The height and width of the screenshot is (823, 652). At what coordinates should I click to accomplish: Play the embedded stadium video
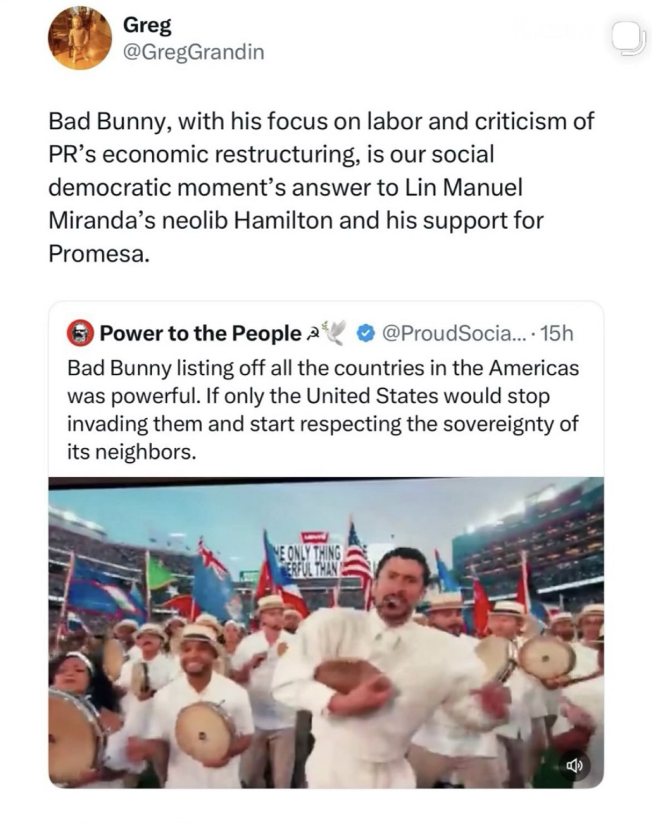(326, 632)
